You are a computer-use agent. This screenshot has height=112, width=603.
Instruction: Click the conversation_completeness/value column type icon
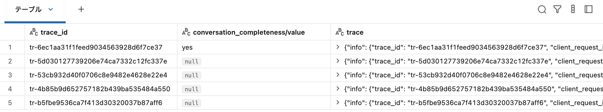click(186, 32)
